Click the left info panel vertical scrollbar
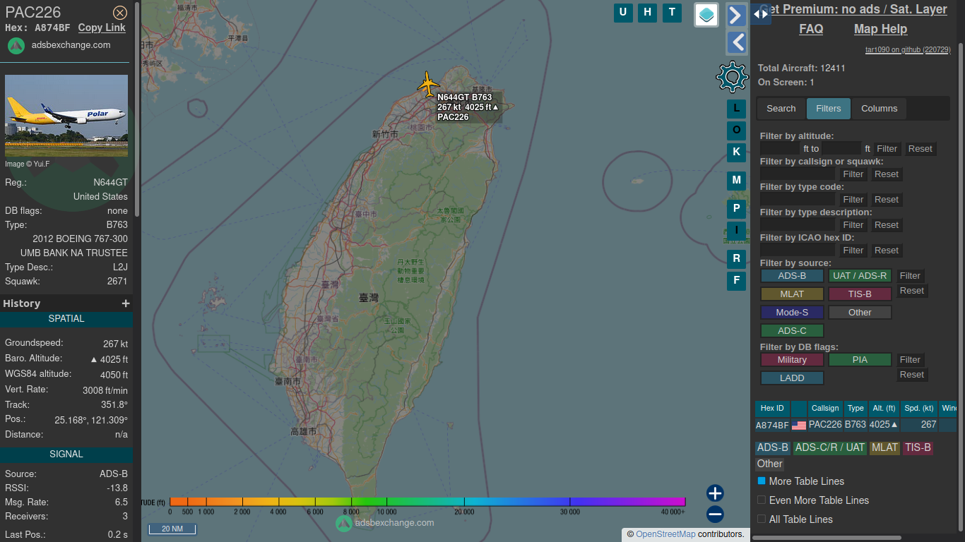The width and height of the screenshot is (965, 542). click(x=137, y=109)
